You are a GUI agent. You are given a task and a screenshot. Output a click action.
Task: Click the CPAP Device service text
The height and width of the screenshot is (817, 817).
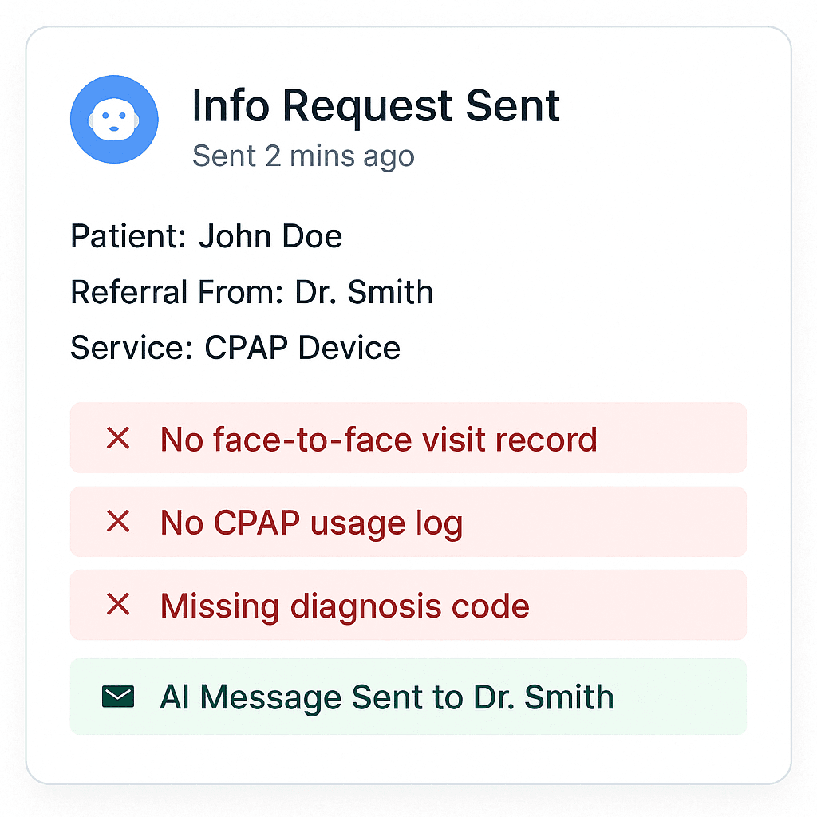(x=302, y=348)
